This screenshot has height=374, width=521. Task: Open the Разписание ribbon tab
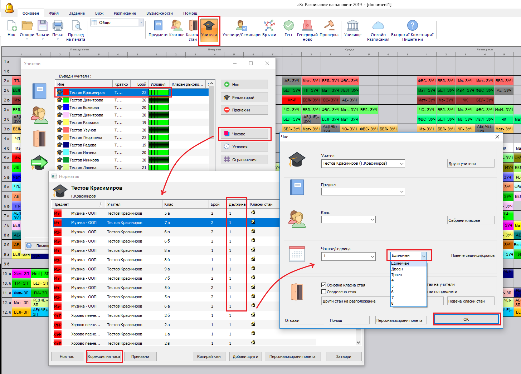click(125, 13)
